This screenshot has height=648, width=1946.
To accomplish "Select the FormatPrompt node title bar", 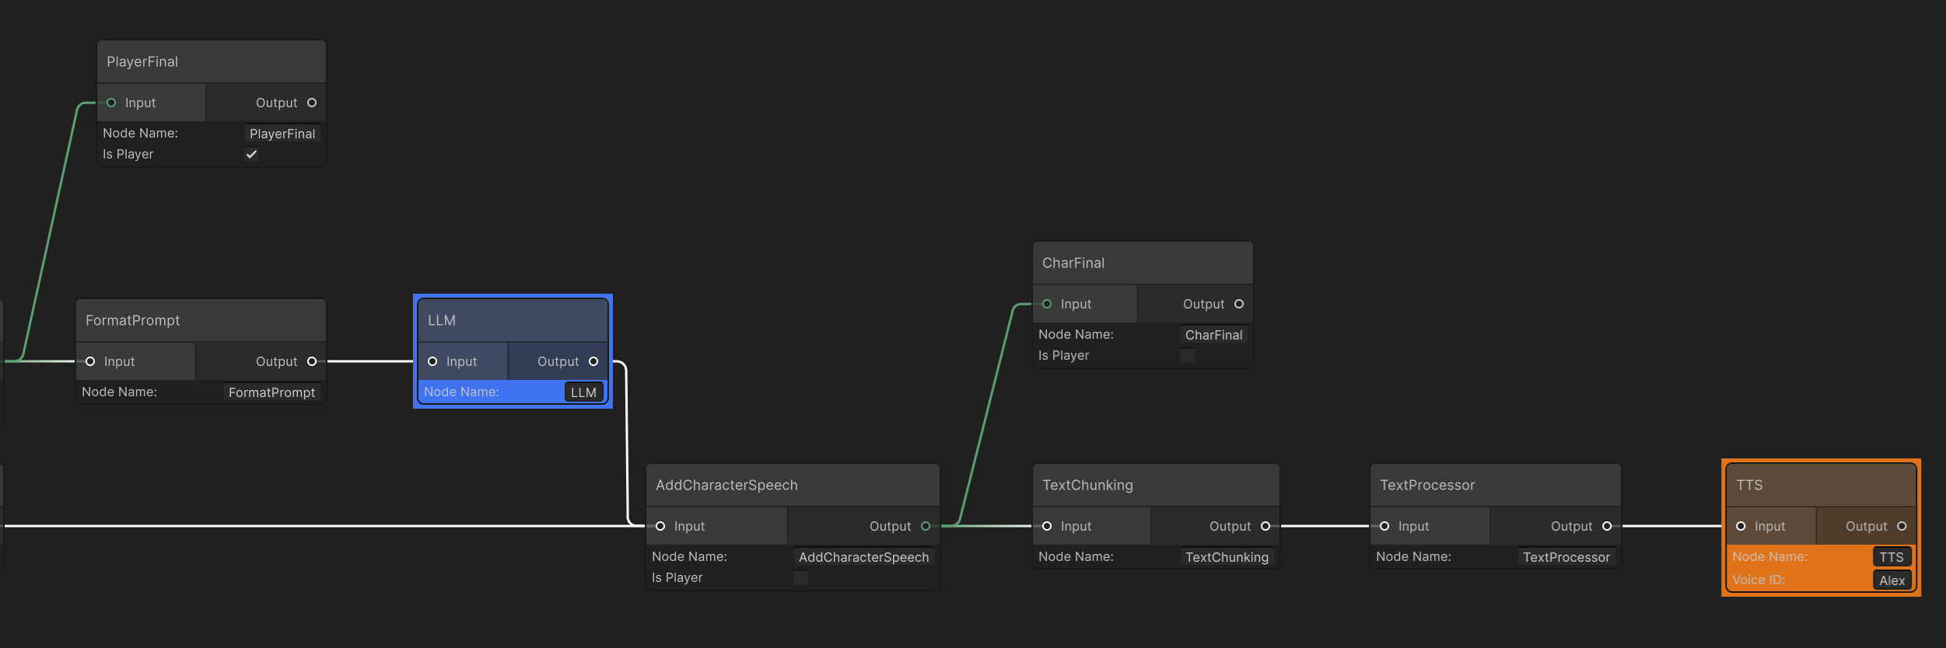I will click(201, 320).
